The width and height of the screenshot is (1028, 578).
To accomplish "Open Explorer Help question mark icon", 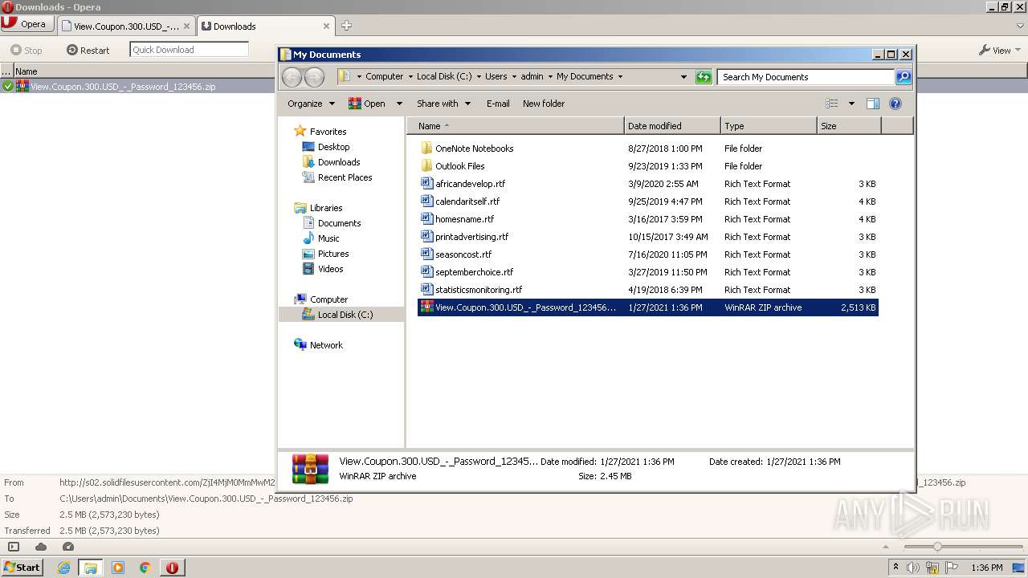I will pos(895,104).
